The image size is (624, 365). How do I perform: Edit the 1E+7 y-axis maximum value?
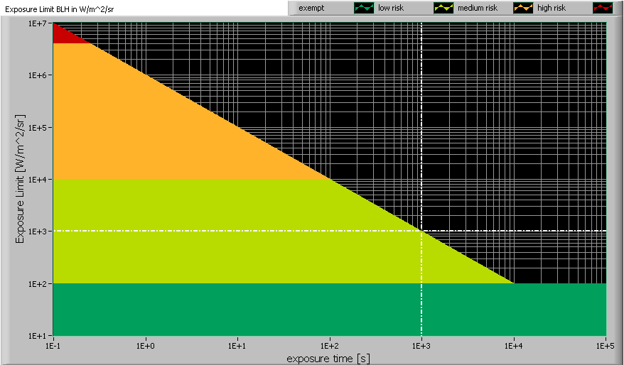coord(37,23)
